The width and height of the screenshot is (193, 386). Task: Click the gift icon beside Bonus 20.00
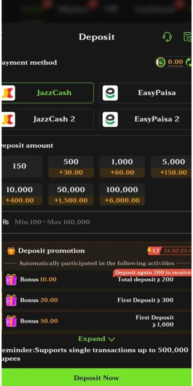(x=11, y=300)
